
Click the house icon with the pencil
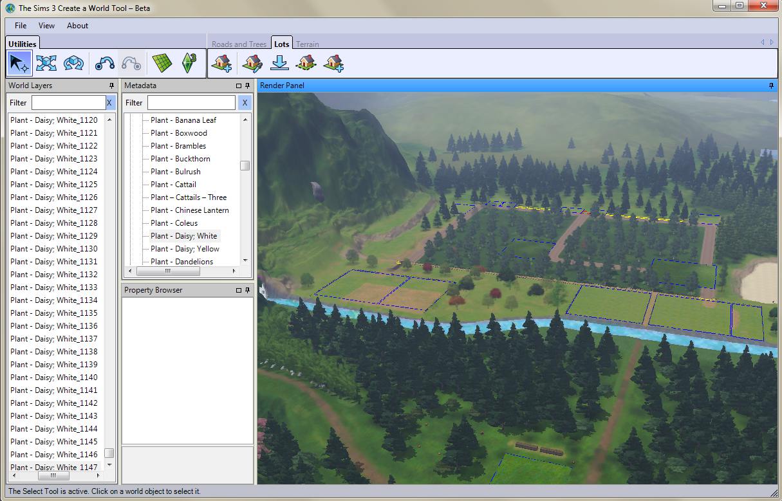pyautogui.click(x=252, y=63)
